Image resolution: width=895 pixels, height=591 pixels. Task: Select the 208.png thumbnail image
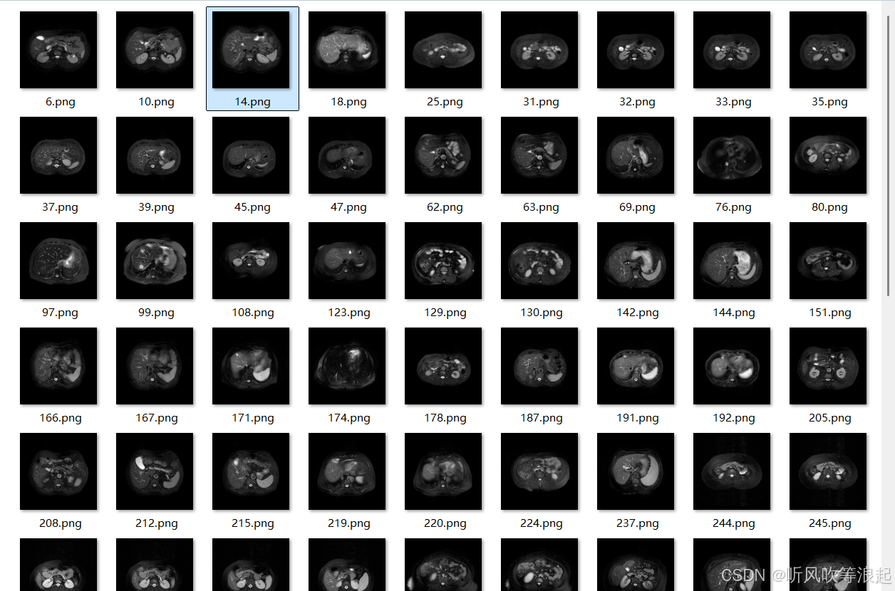click(x=58, y=471)
